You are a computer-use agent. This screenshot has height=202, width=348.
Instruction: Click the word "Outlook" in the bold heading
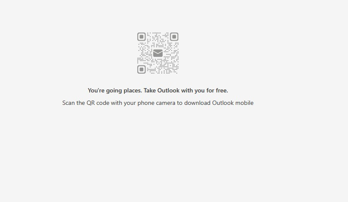click(169, 90)
